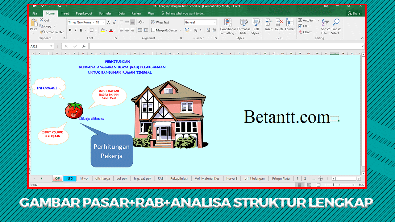Open the Conditional Formatting menu
Screen dimensions: 395x222
coord(228,27)
